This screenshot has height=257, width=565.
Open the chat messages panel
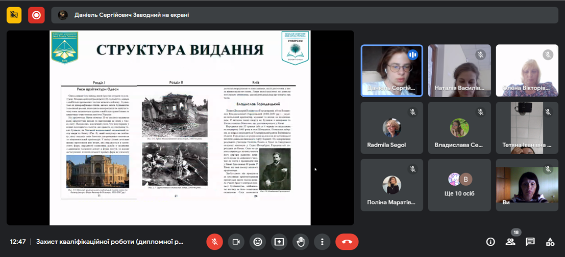[x=530, y=242]
